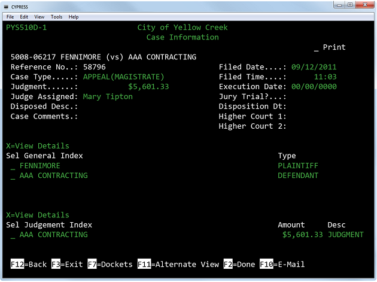
Task: Select AAA CONTRACTING judgement index entry field
Action: [13, 235]
